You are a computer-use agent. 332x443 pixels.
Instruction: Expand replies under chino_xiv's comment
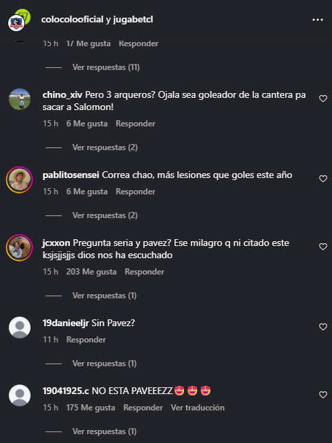105,147
